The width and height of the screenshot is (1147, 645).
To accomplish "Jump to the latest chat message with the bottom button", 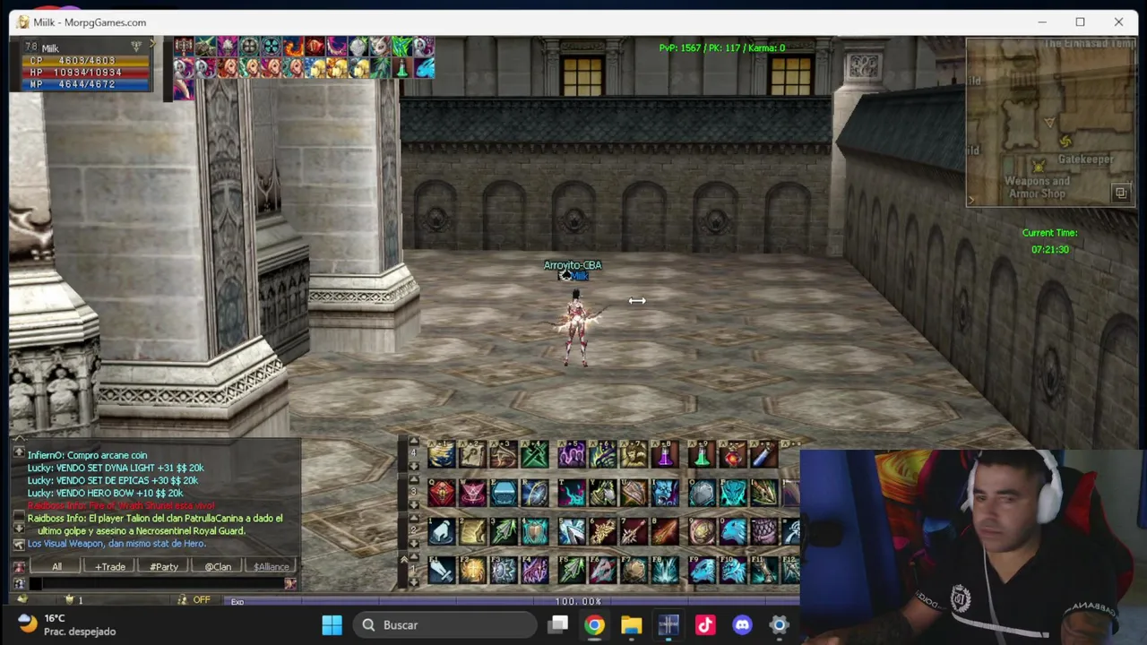I will tap(19, 545).
